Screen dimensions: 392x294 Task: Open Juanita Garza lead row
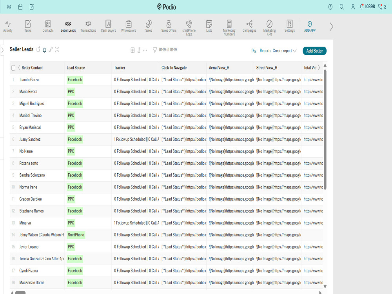click(29, 80)
